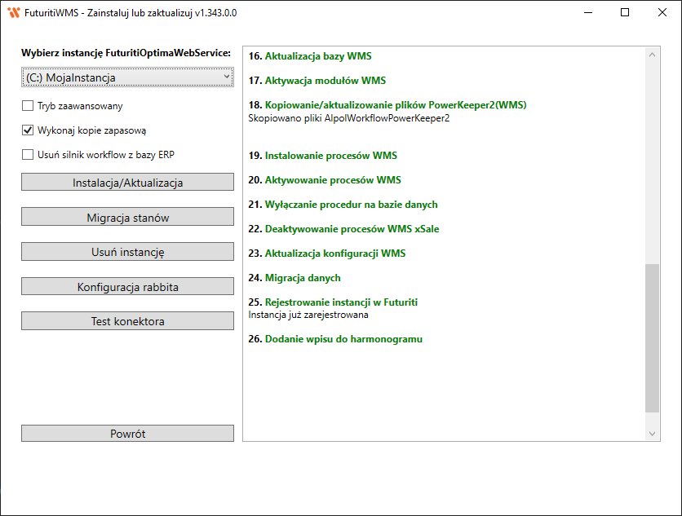Open Konfiguracja rabbita
The height and width of the screenshot is (516, 682).
(127, 287)
